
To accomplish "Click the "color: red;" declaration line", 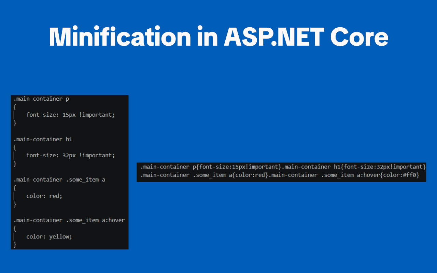I will tap(44, 196).
